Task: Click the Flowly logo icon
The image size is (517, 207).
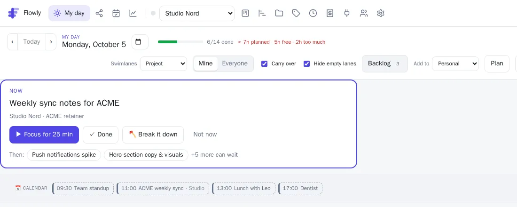Action: point(13,13)
